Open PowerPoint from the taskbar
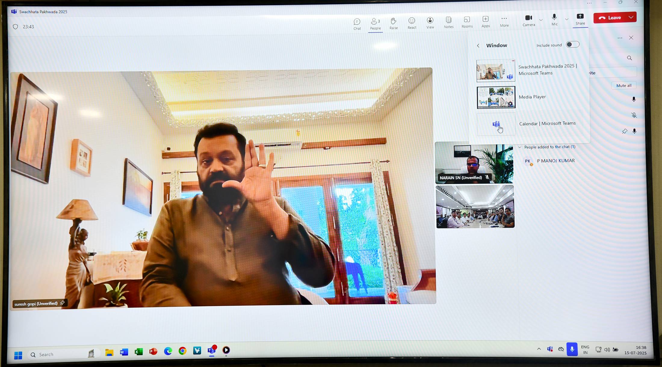Image resolution: width=662 pixels, height=367 pixels. pos(153,351)
